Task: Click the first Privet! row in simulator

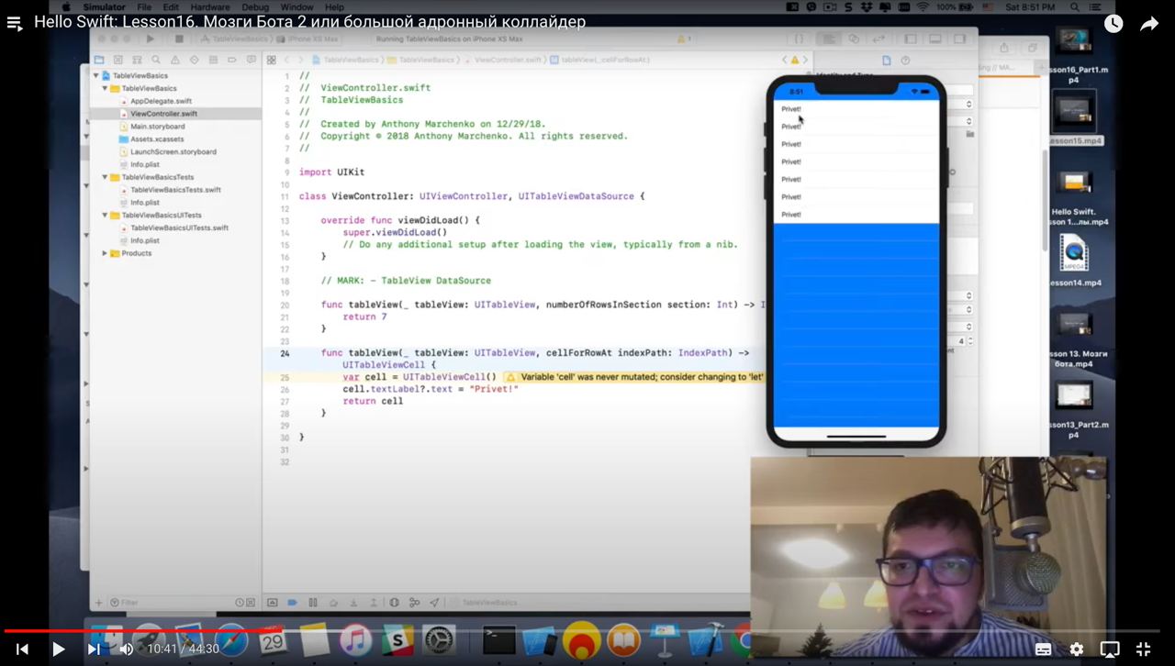Action: tap(856, 109)
